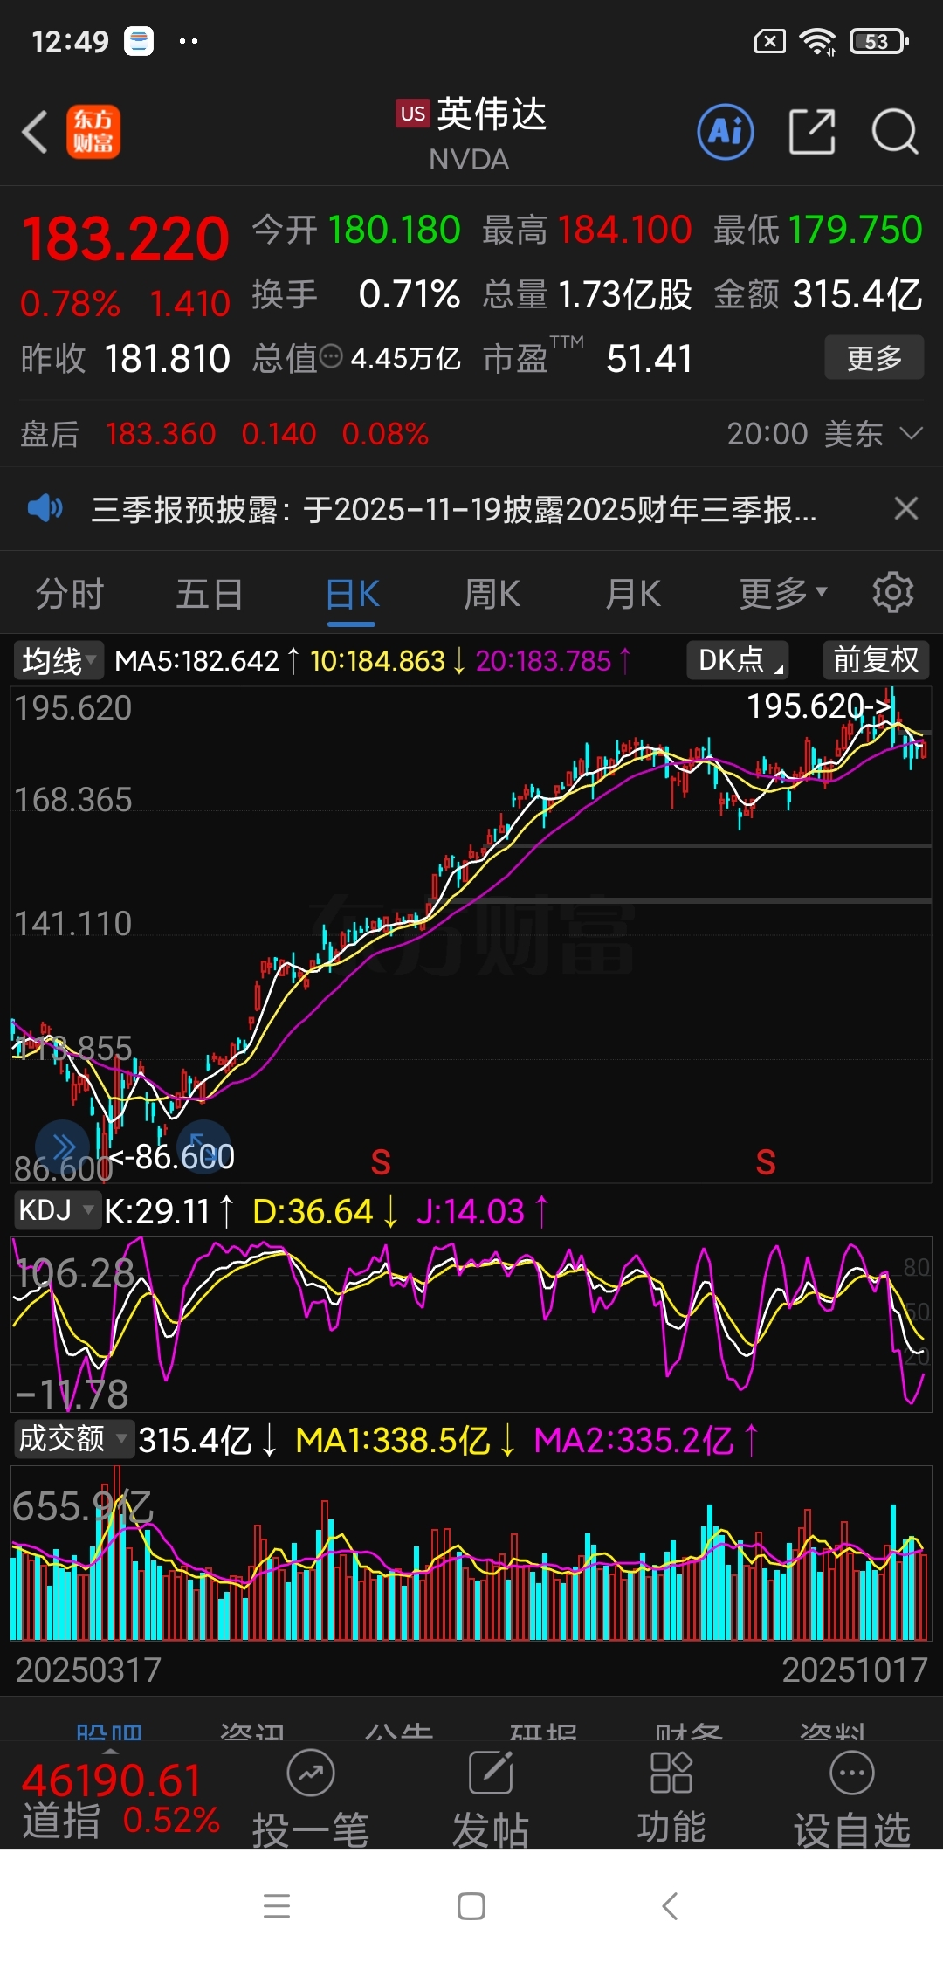Tap the 市盈 TTM value 51.41
Viewport: 943px width, 1963px height.
(650, 358)
